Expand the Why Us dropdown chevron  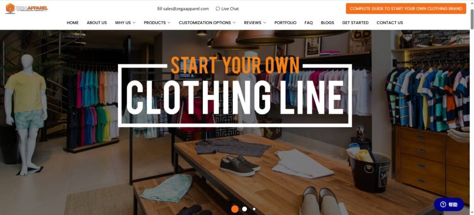tap(134, 22)
